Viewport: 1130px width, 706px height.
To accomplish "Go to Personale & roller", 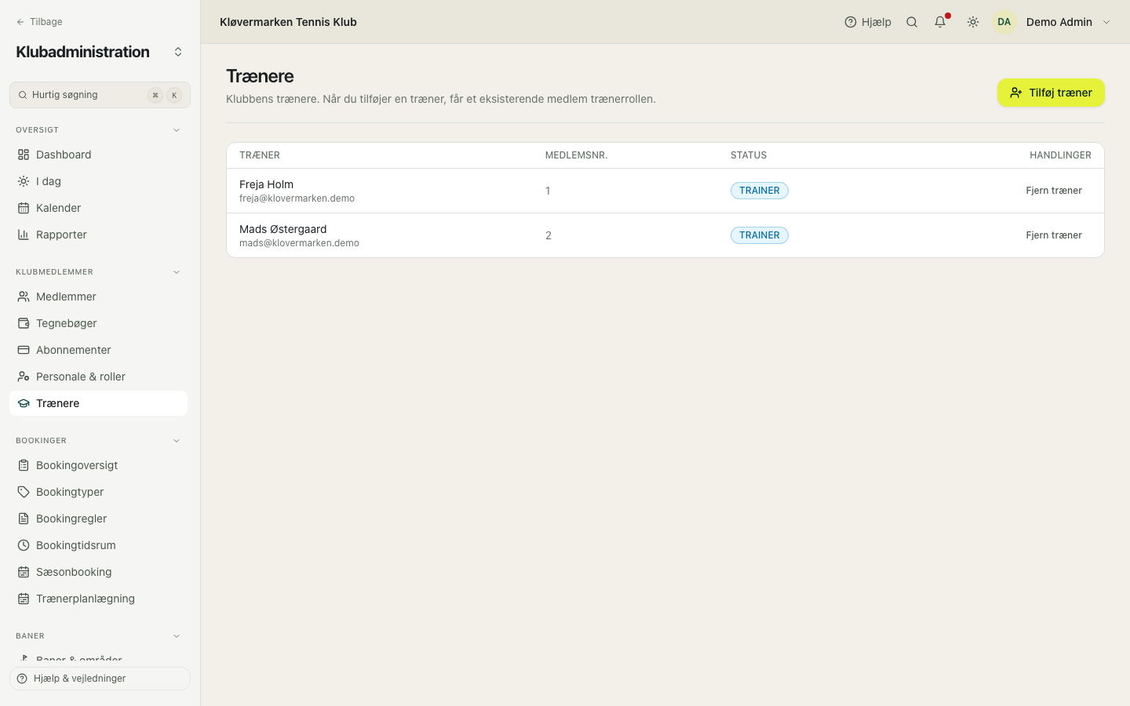I will pyautogui.click(x=98, y=377).
